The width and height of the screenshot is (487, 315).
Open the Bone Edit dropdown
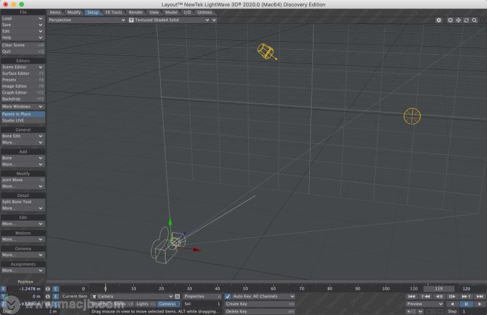[x=23, y=136]
